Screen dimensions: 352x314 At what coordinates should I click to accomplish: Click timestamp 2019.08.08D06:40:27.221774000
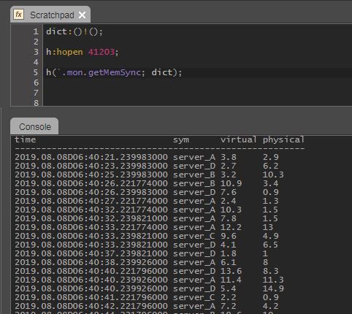91,201
